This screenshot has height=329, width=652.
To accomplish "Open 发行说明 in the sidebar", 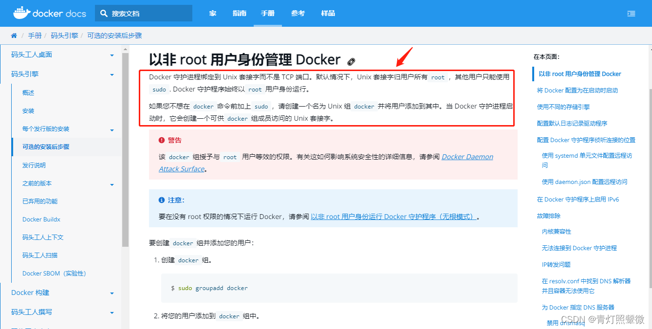I will point(34,165).
